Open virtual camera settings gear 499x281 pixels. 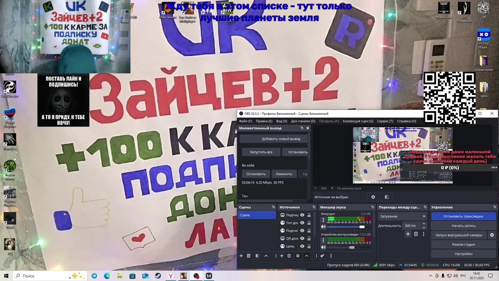tap(492, 235)
